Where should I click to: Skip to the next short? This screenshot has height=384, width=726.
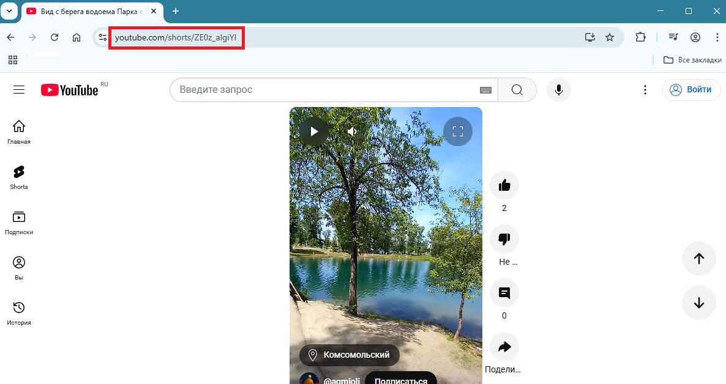[x=698, y=303]
